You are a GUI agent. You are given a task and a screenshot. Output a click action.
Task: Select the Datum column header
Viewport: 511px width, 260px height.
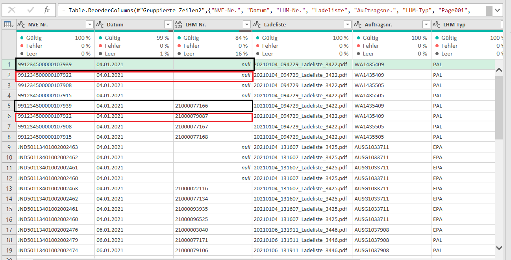click(x=134, y=24)
